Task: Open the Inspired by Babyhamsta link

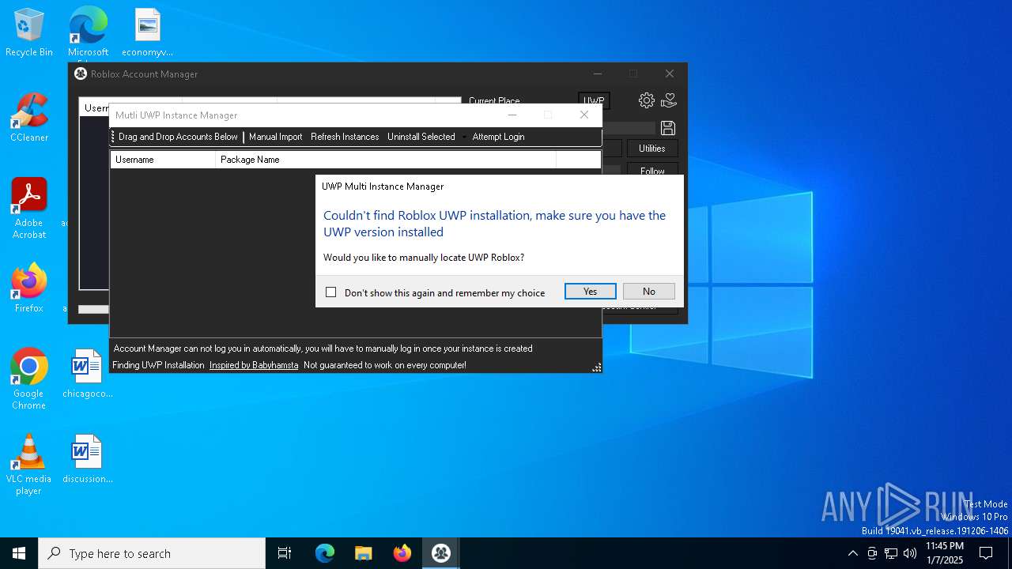Action: point(254,365)
